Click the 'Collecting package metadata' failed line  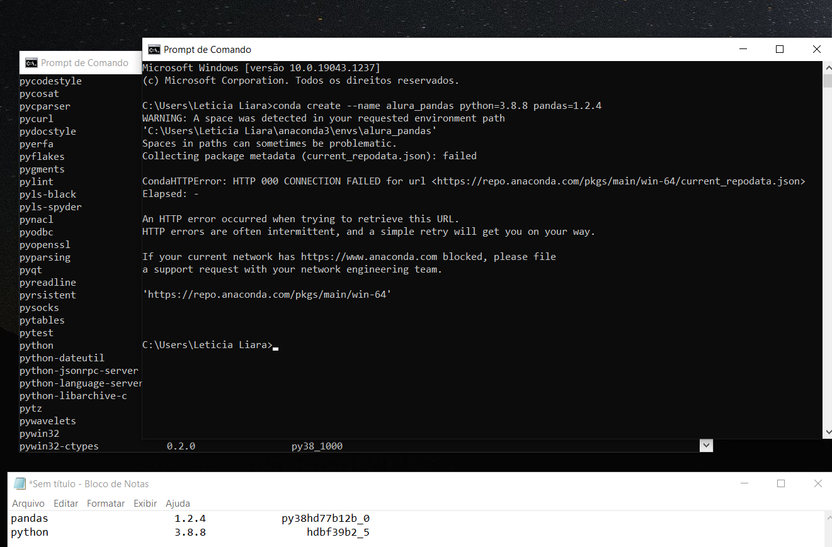click(309, 156)
